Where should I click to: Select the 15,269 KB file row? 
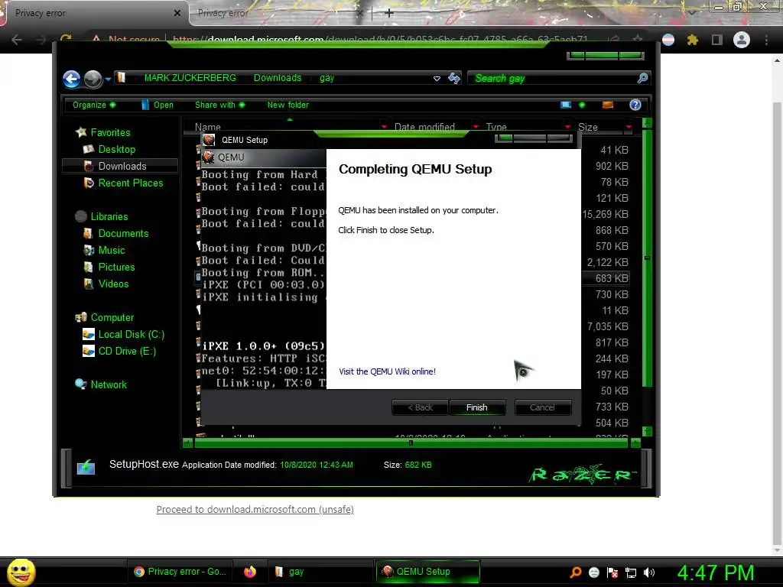point(606,214)
